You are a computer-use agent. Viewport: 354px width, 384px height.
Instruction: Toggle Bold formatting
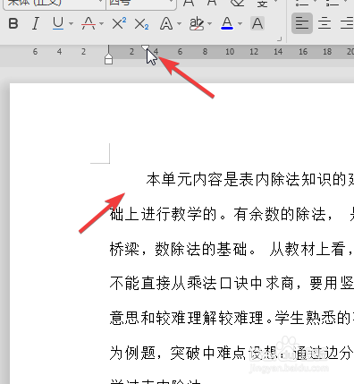tap(13, 23)
